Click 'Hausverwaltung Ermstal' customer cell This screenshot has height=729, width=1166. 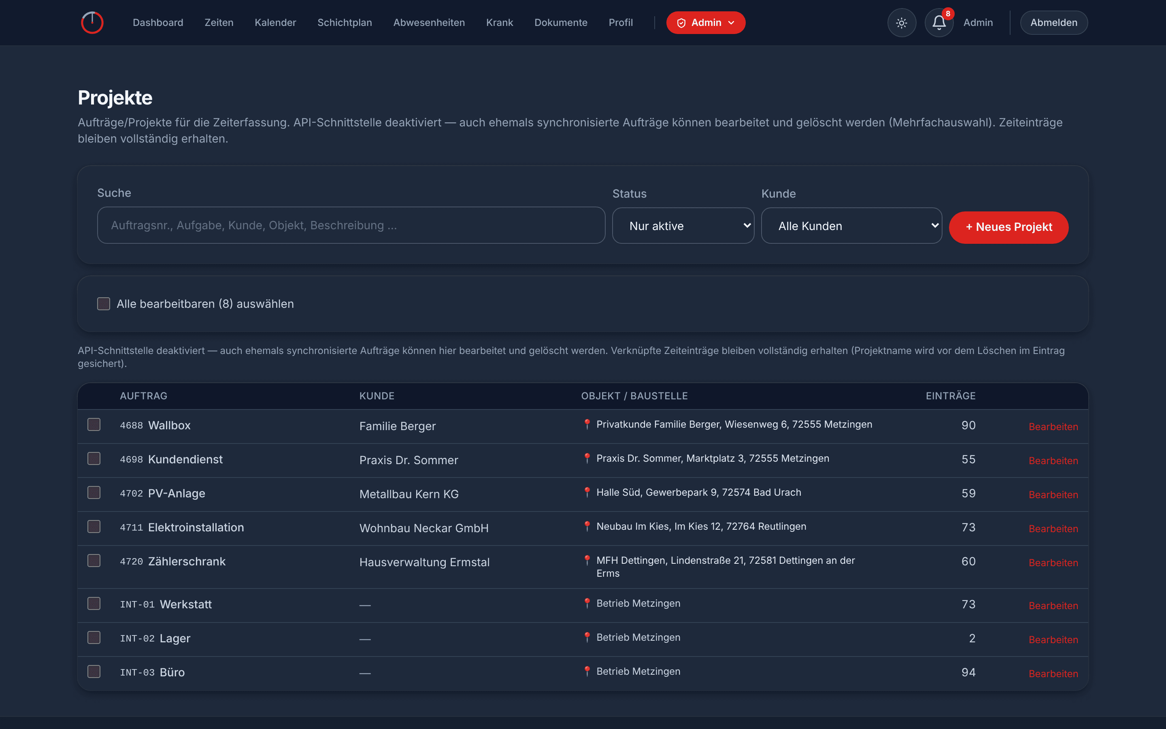(x=424, y=562)
